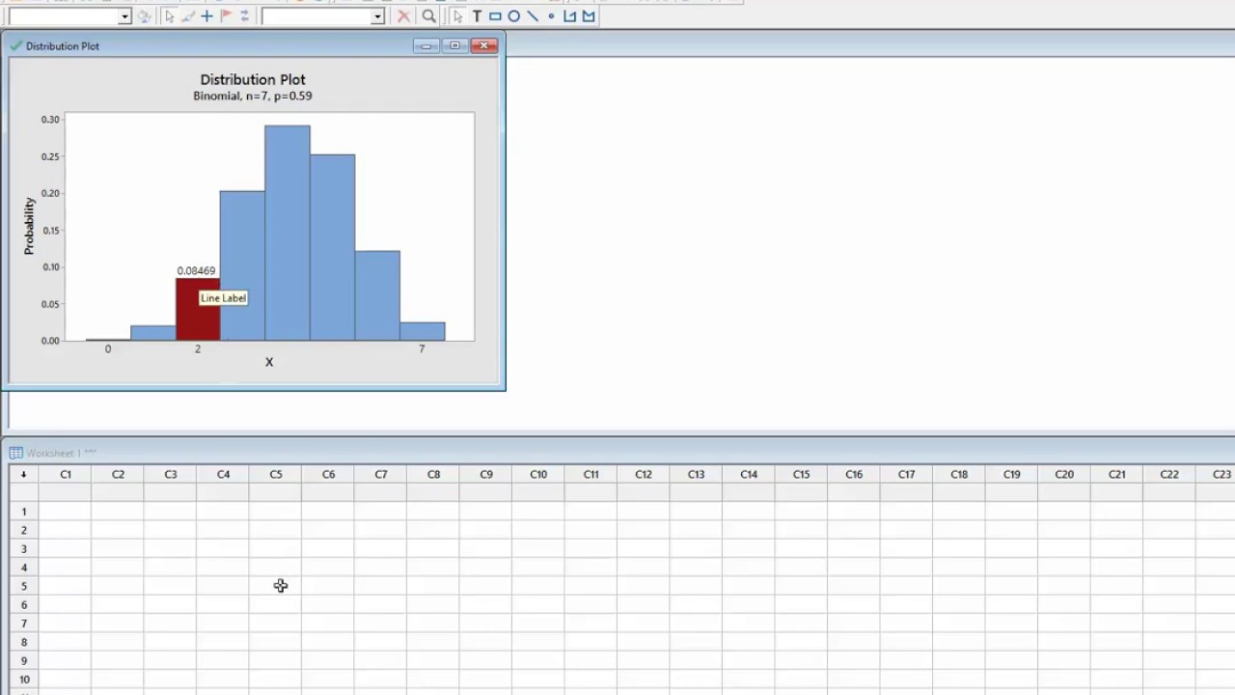The image size is (1235, 695).
Task: Select column header C20
Action: pos(1064,474)
